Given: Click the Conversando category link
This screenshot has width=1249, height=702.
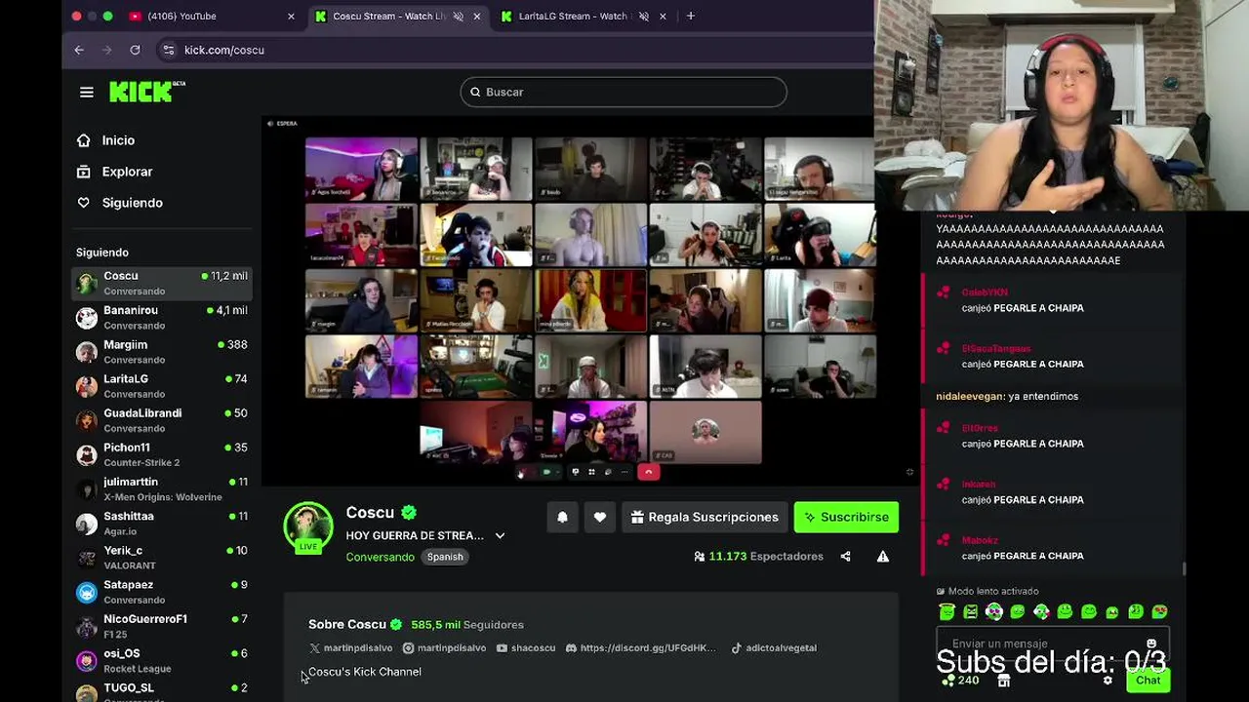Looking at the screenshot, I should [x=380, y=557].
